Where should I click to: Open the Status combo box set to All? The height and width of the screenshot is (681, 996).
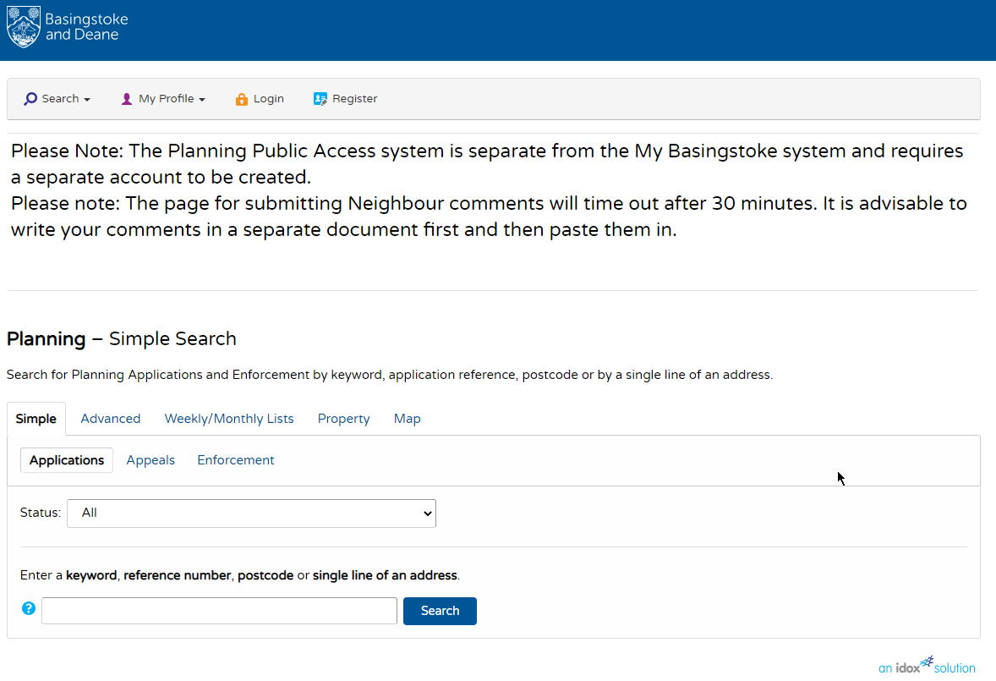point(252,513)
